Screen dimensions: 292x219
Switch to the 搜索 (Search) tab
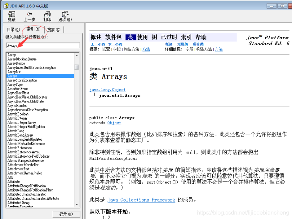tap(54, 29)
